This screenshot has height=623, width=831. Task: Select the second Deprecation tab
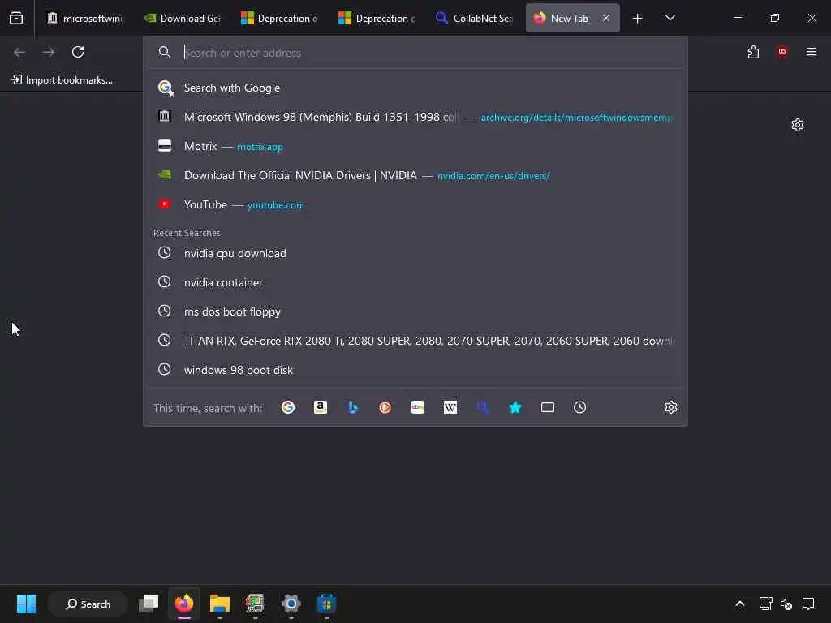coord(377,18)
